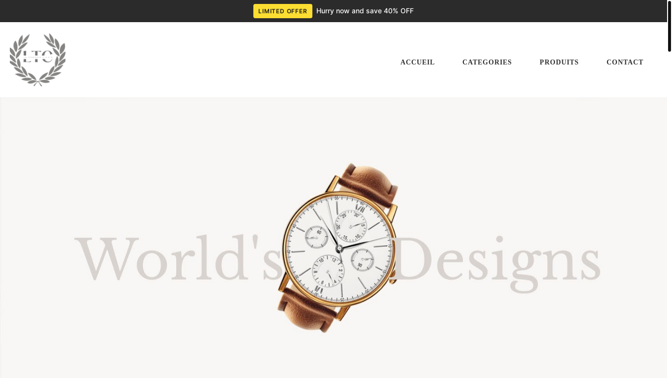The width and height of the screenshot is (672, 378).
Task: Open the PRODUITS navigation link
Action: point(559,63)
